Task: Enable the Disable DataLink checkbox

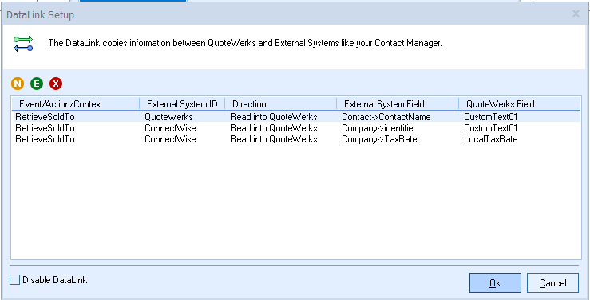Action: coord(14,280)
